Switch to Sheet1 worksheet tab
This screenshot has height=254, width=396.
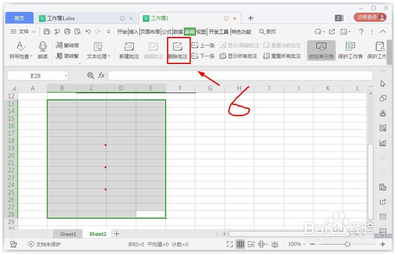[x=68, y=233]
